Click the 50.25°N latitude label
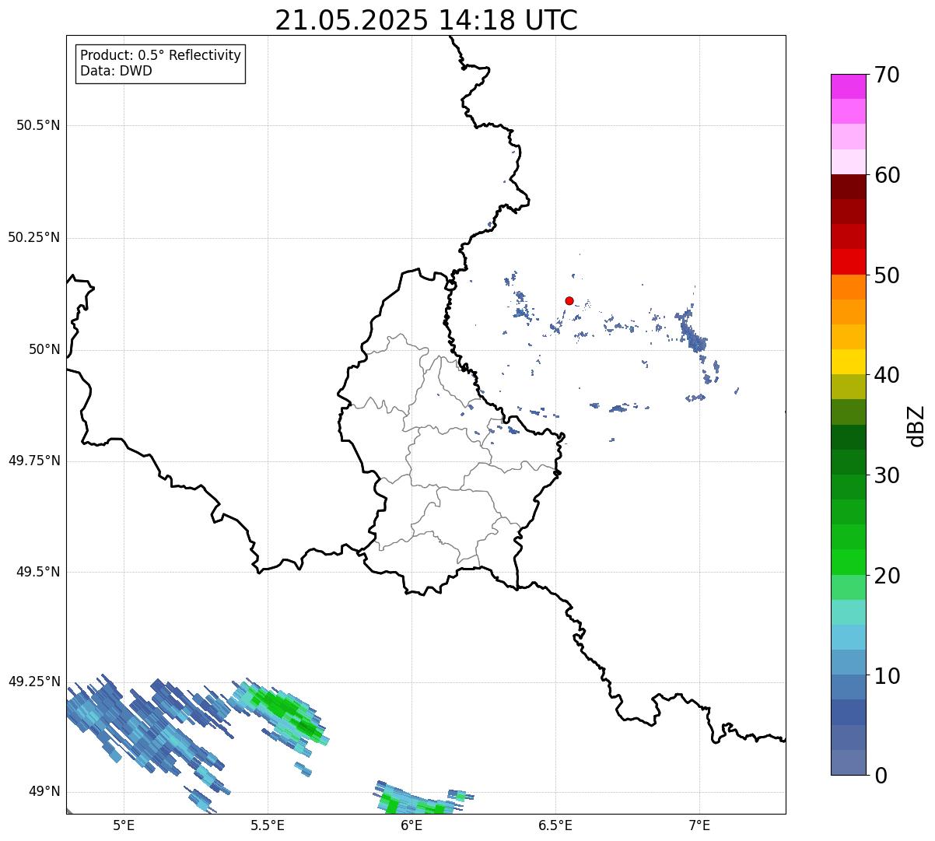935x841 pixels. tap(33, 238)
